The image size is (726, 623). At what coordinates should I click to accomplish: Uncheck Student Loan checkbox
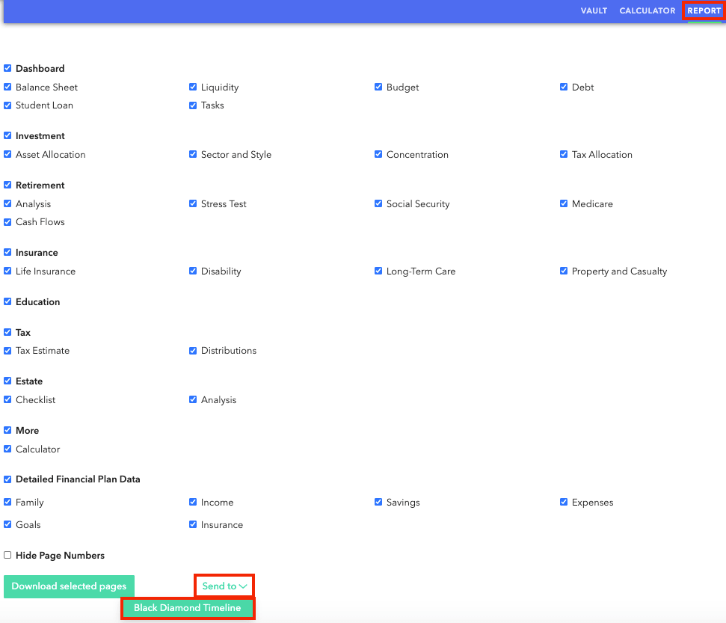tap(7, 105)
